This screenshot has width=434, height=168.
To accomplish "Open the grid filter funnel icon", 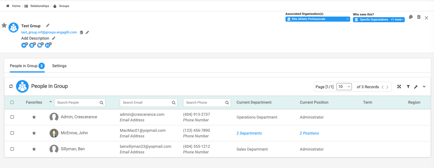I will (x=408, y=87).
